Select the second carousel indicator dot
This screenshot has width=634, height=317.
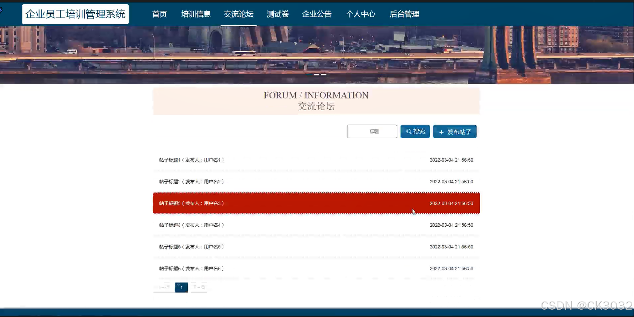point(316,75)
